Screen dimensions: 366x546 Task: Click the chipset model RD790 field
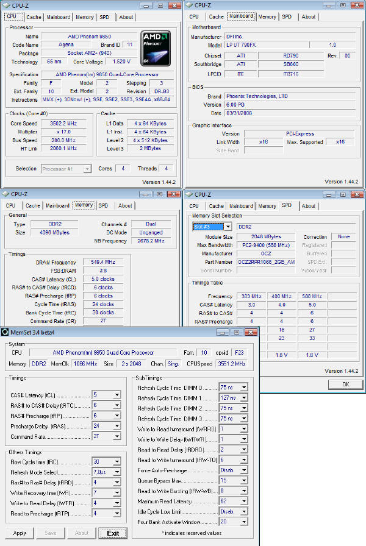point(291,55)
